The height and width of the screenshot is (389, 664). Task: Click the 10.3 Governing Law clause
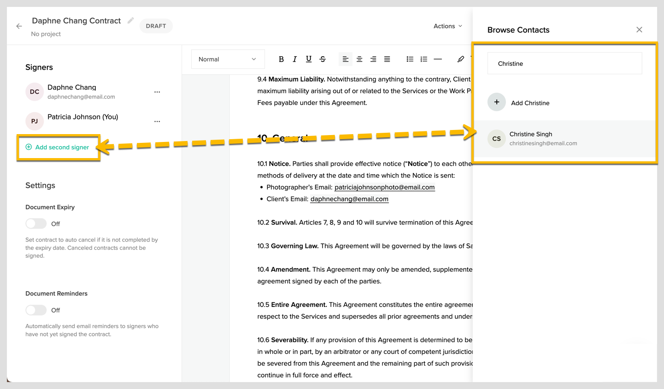365,246
